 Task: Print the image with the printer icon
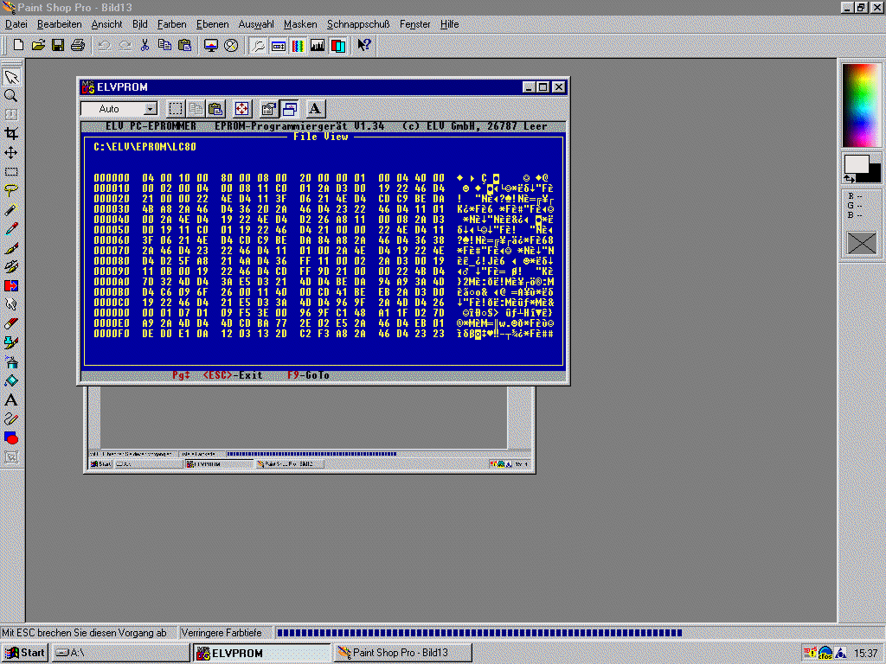tap(77, 45)
